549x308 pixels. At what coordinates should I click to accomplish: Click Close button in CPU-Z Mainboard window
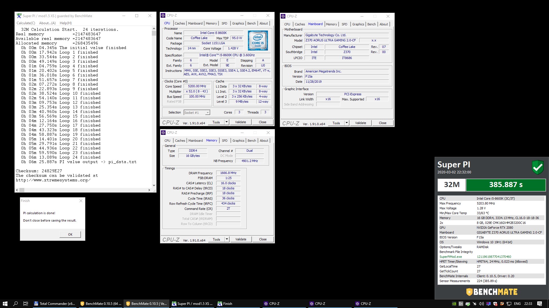pos(383,123)
